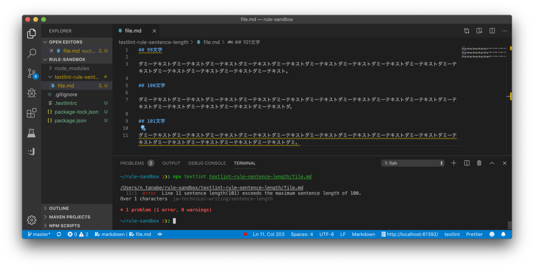Image resolution: width=534 pixels, height=268 pixels.
Task: Open package-lock.json in explorer
Action: [x=77, y=112]
